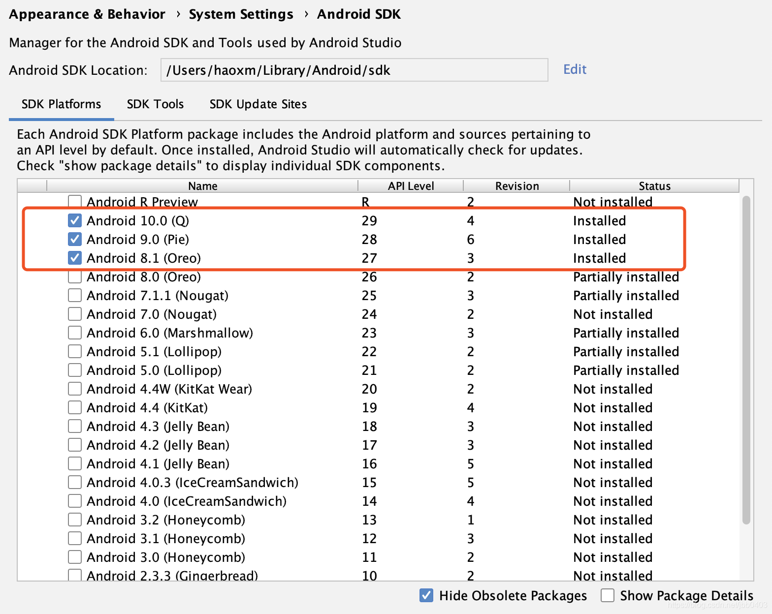Click the Android SDK Location path field

click(x=354, y=70)
